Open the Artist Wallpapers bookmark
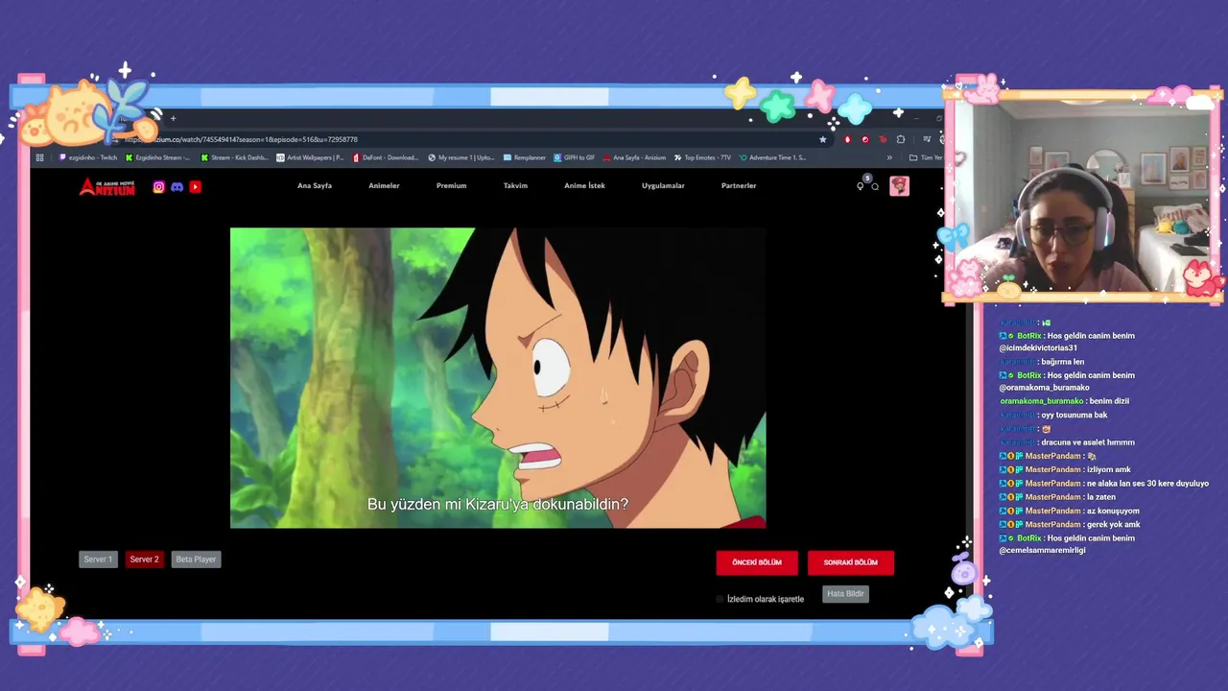The width and height of the screenshot is (1228, 691). 310,157
